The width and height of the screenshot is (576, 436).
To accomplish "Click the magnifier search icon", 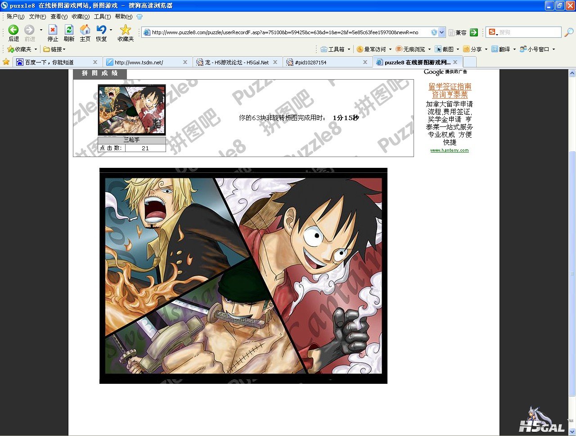I will click(569, 32).
